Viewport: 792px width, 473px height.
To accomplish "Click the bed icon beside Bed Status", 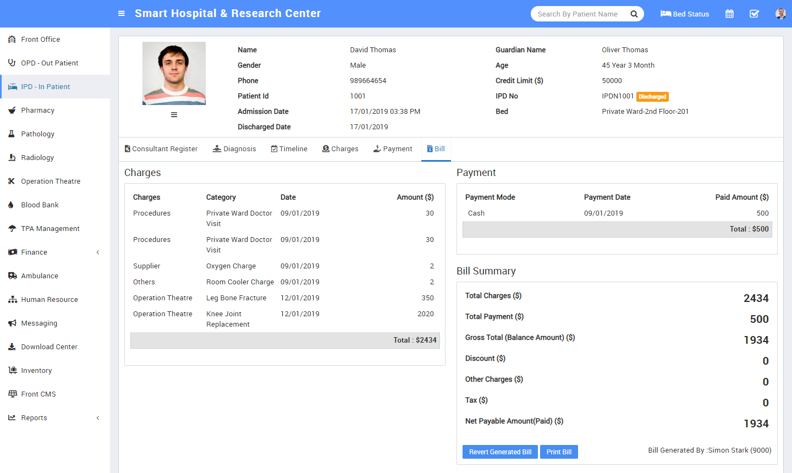I will (665, 14).
